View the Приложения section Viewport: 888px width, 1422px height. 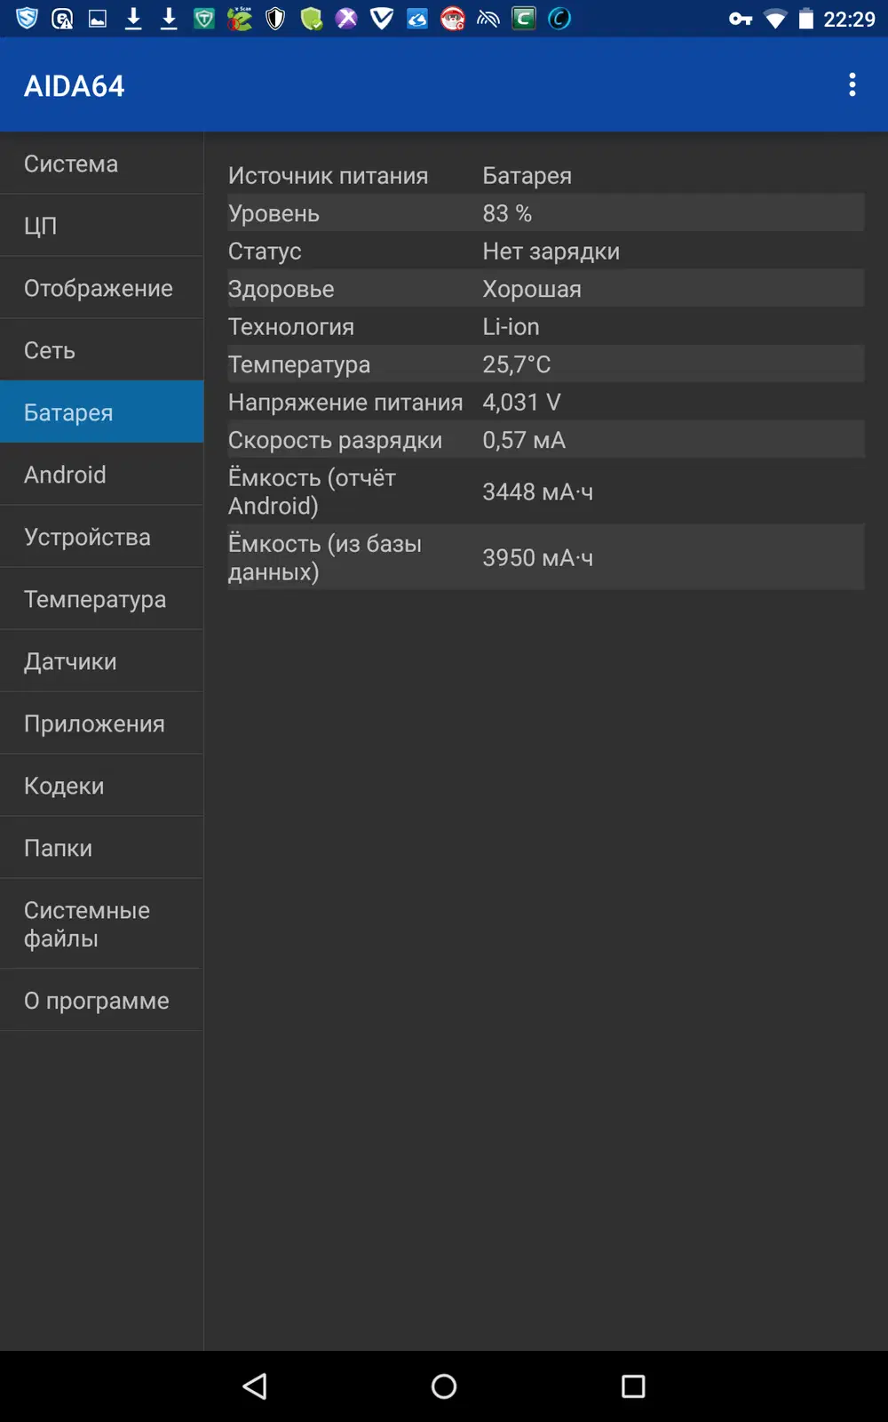pos(101,723)
